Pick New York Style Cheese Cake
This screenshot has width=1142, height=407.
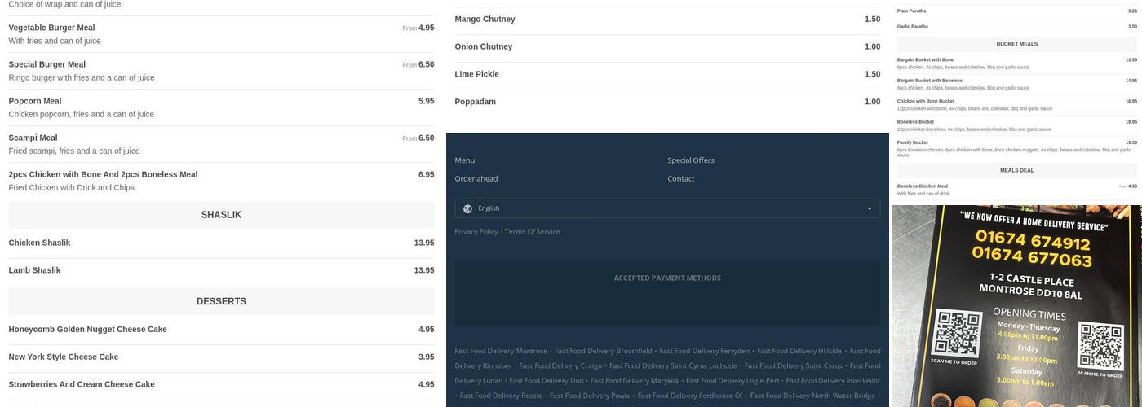[64, 357]
